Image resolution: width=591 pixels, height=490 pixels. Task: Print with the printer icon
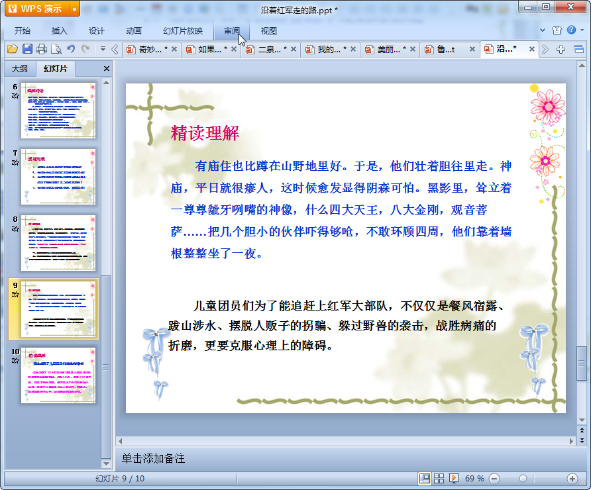42,49
